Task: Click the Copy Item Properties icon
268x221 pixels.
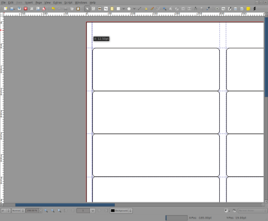Action: pyautogui.click(x=202, y=9)
